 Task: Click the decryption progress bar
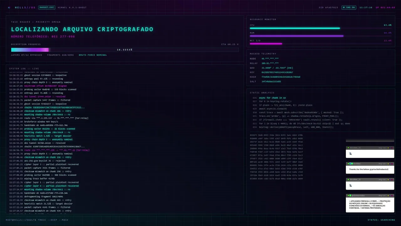pyautogui.click(x=125, y=50)
